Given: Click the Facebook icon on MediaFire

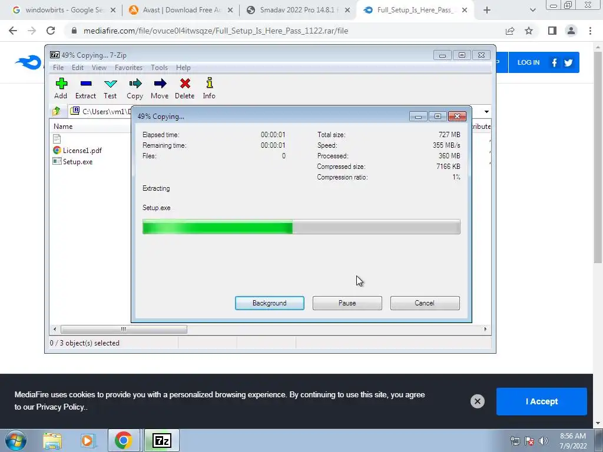Looking at the screenshot, I should click(x=554, y=62).
